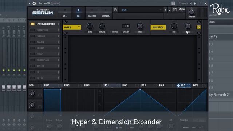Click the Hyper RATE knob
233x131 pixels.
point(90,26)
